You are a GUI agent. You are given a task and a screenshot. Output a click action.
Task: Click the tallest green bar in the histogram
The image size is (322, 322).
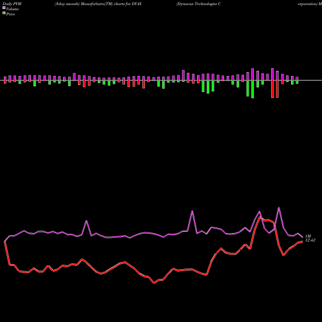[x=252, y=90]
